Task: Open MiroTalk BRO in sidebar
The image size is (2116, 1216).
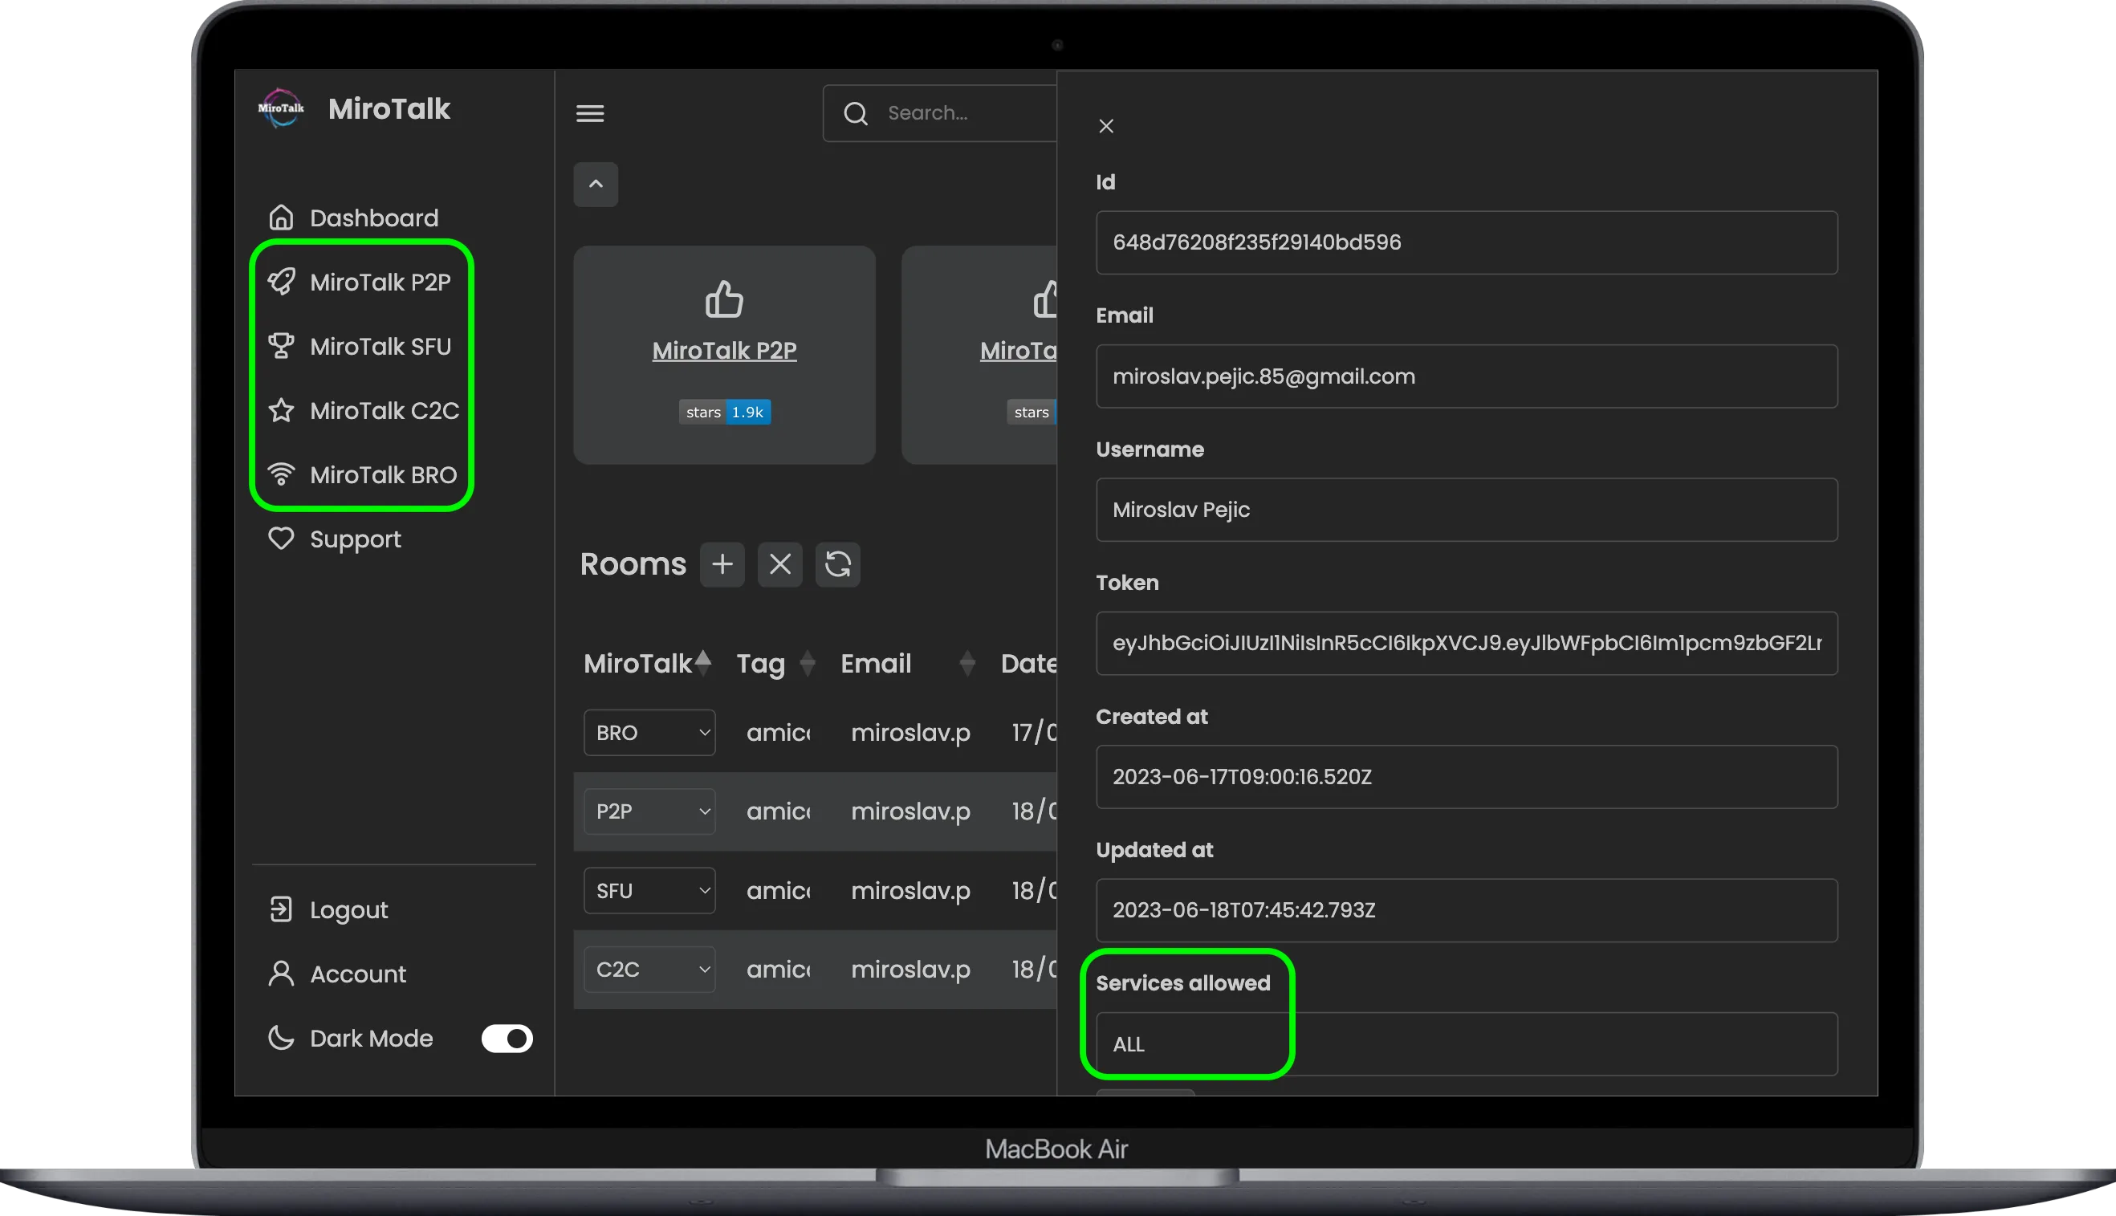Action: click(x=362, y=475)
